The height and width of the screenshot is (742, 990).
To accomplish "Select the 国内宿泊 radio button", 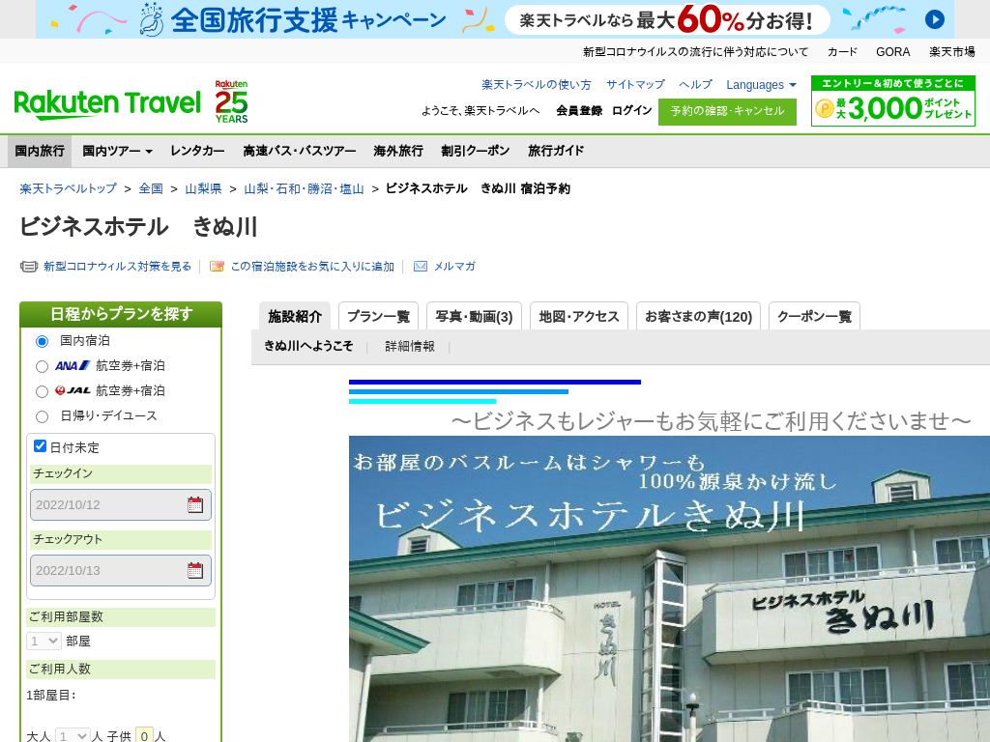I will point(42,341).
